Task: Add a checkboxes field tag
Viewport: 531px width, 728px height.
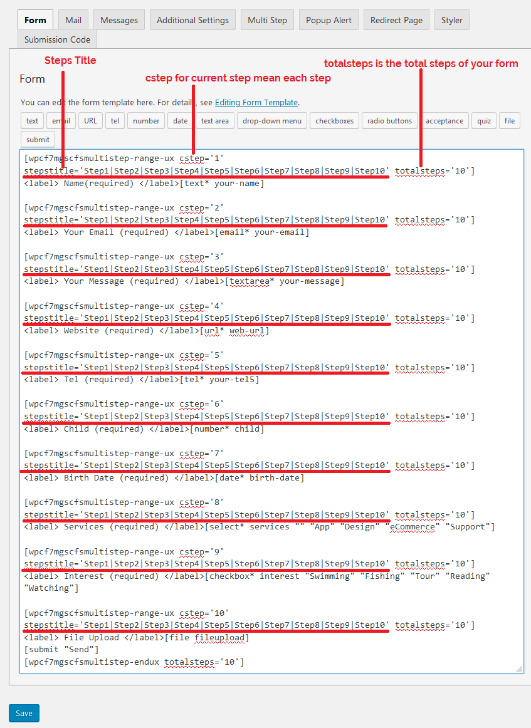Action: pyautogui.click(x=334, y=120)
